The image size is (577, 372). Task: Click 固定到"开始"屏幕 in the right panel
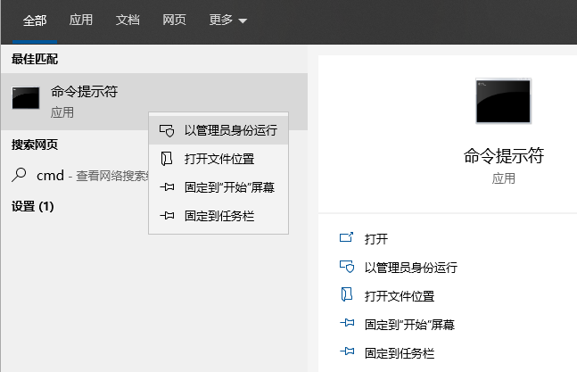coord(409,325)
